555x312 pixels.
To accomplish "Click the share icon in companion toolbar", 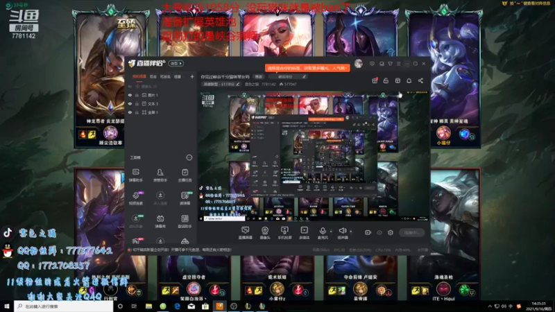I will (420, 80).
